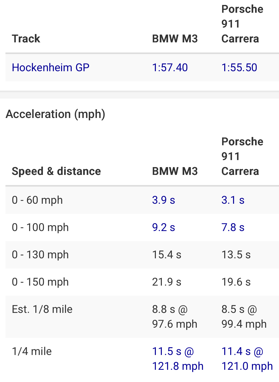Screen dimensions: 279x382
Task: Select the 0 - 150 mph row label
Action: [40, 282]
